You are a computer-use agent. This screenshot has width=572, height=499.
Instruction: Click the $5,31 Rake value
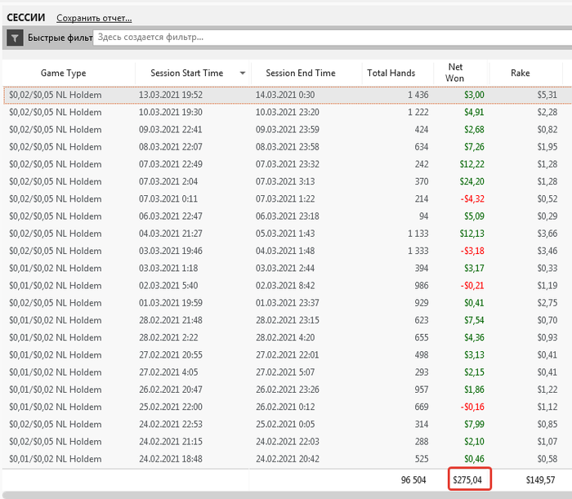coord(547,95)
